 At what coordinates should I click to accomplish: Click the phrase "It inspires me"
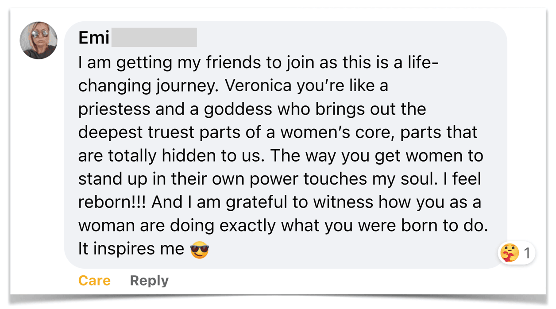131,249
